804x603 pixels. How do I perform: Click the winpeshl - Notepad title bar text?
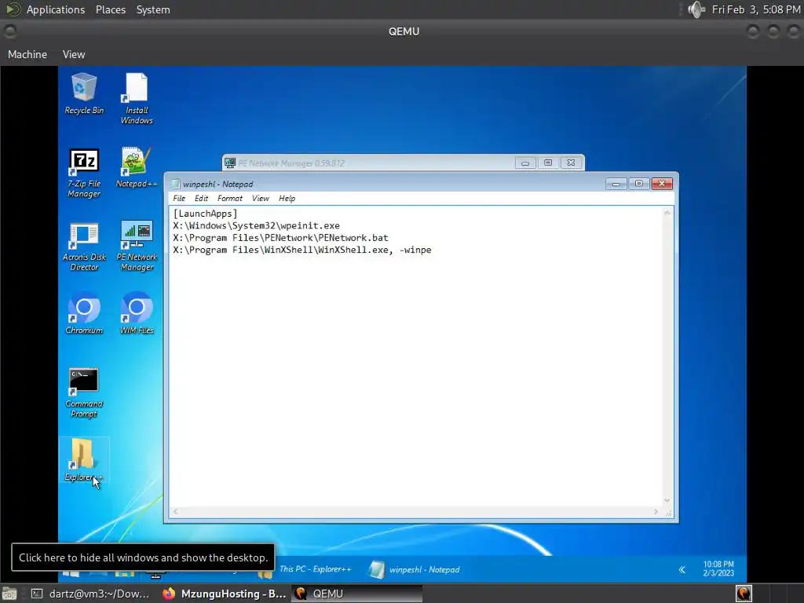218,184
